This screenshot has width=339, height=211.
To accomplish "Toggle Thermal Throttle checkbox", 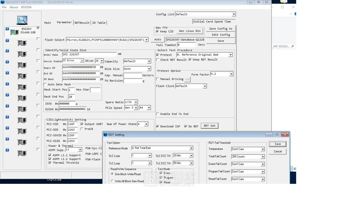I will (50, 163).
